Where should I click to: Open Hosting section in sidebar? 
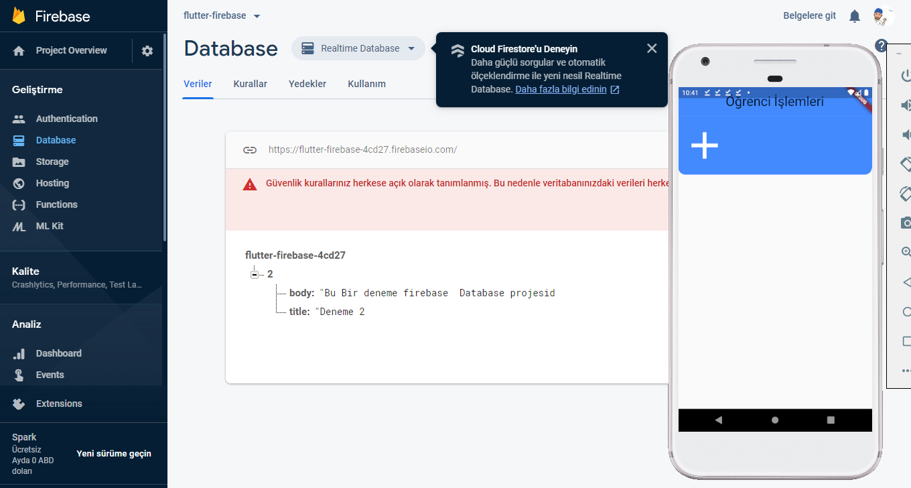point(52,183)
